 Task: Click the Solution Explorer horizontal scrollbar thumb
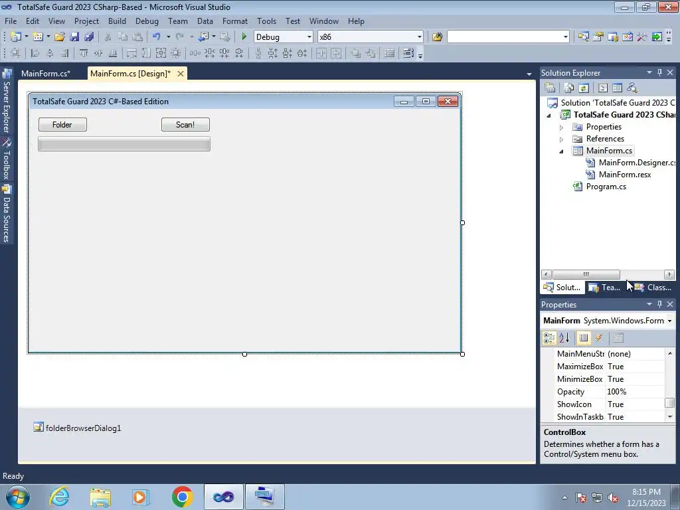586,274
